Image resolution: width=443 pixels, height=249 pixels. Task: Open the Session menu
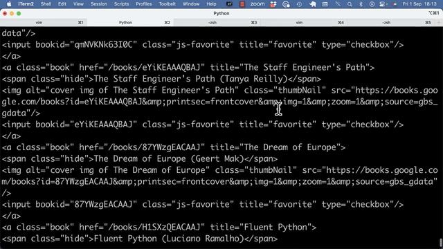98,4
